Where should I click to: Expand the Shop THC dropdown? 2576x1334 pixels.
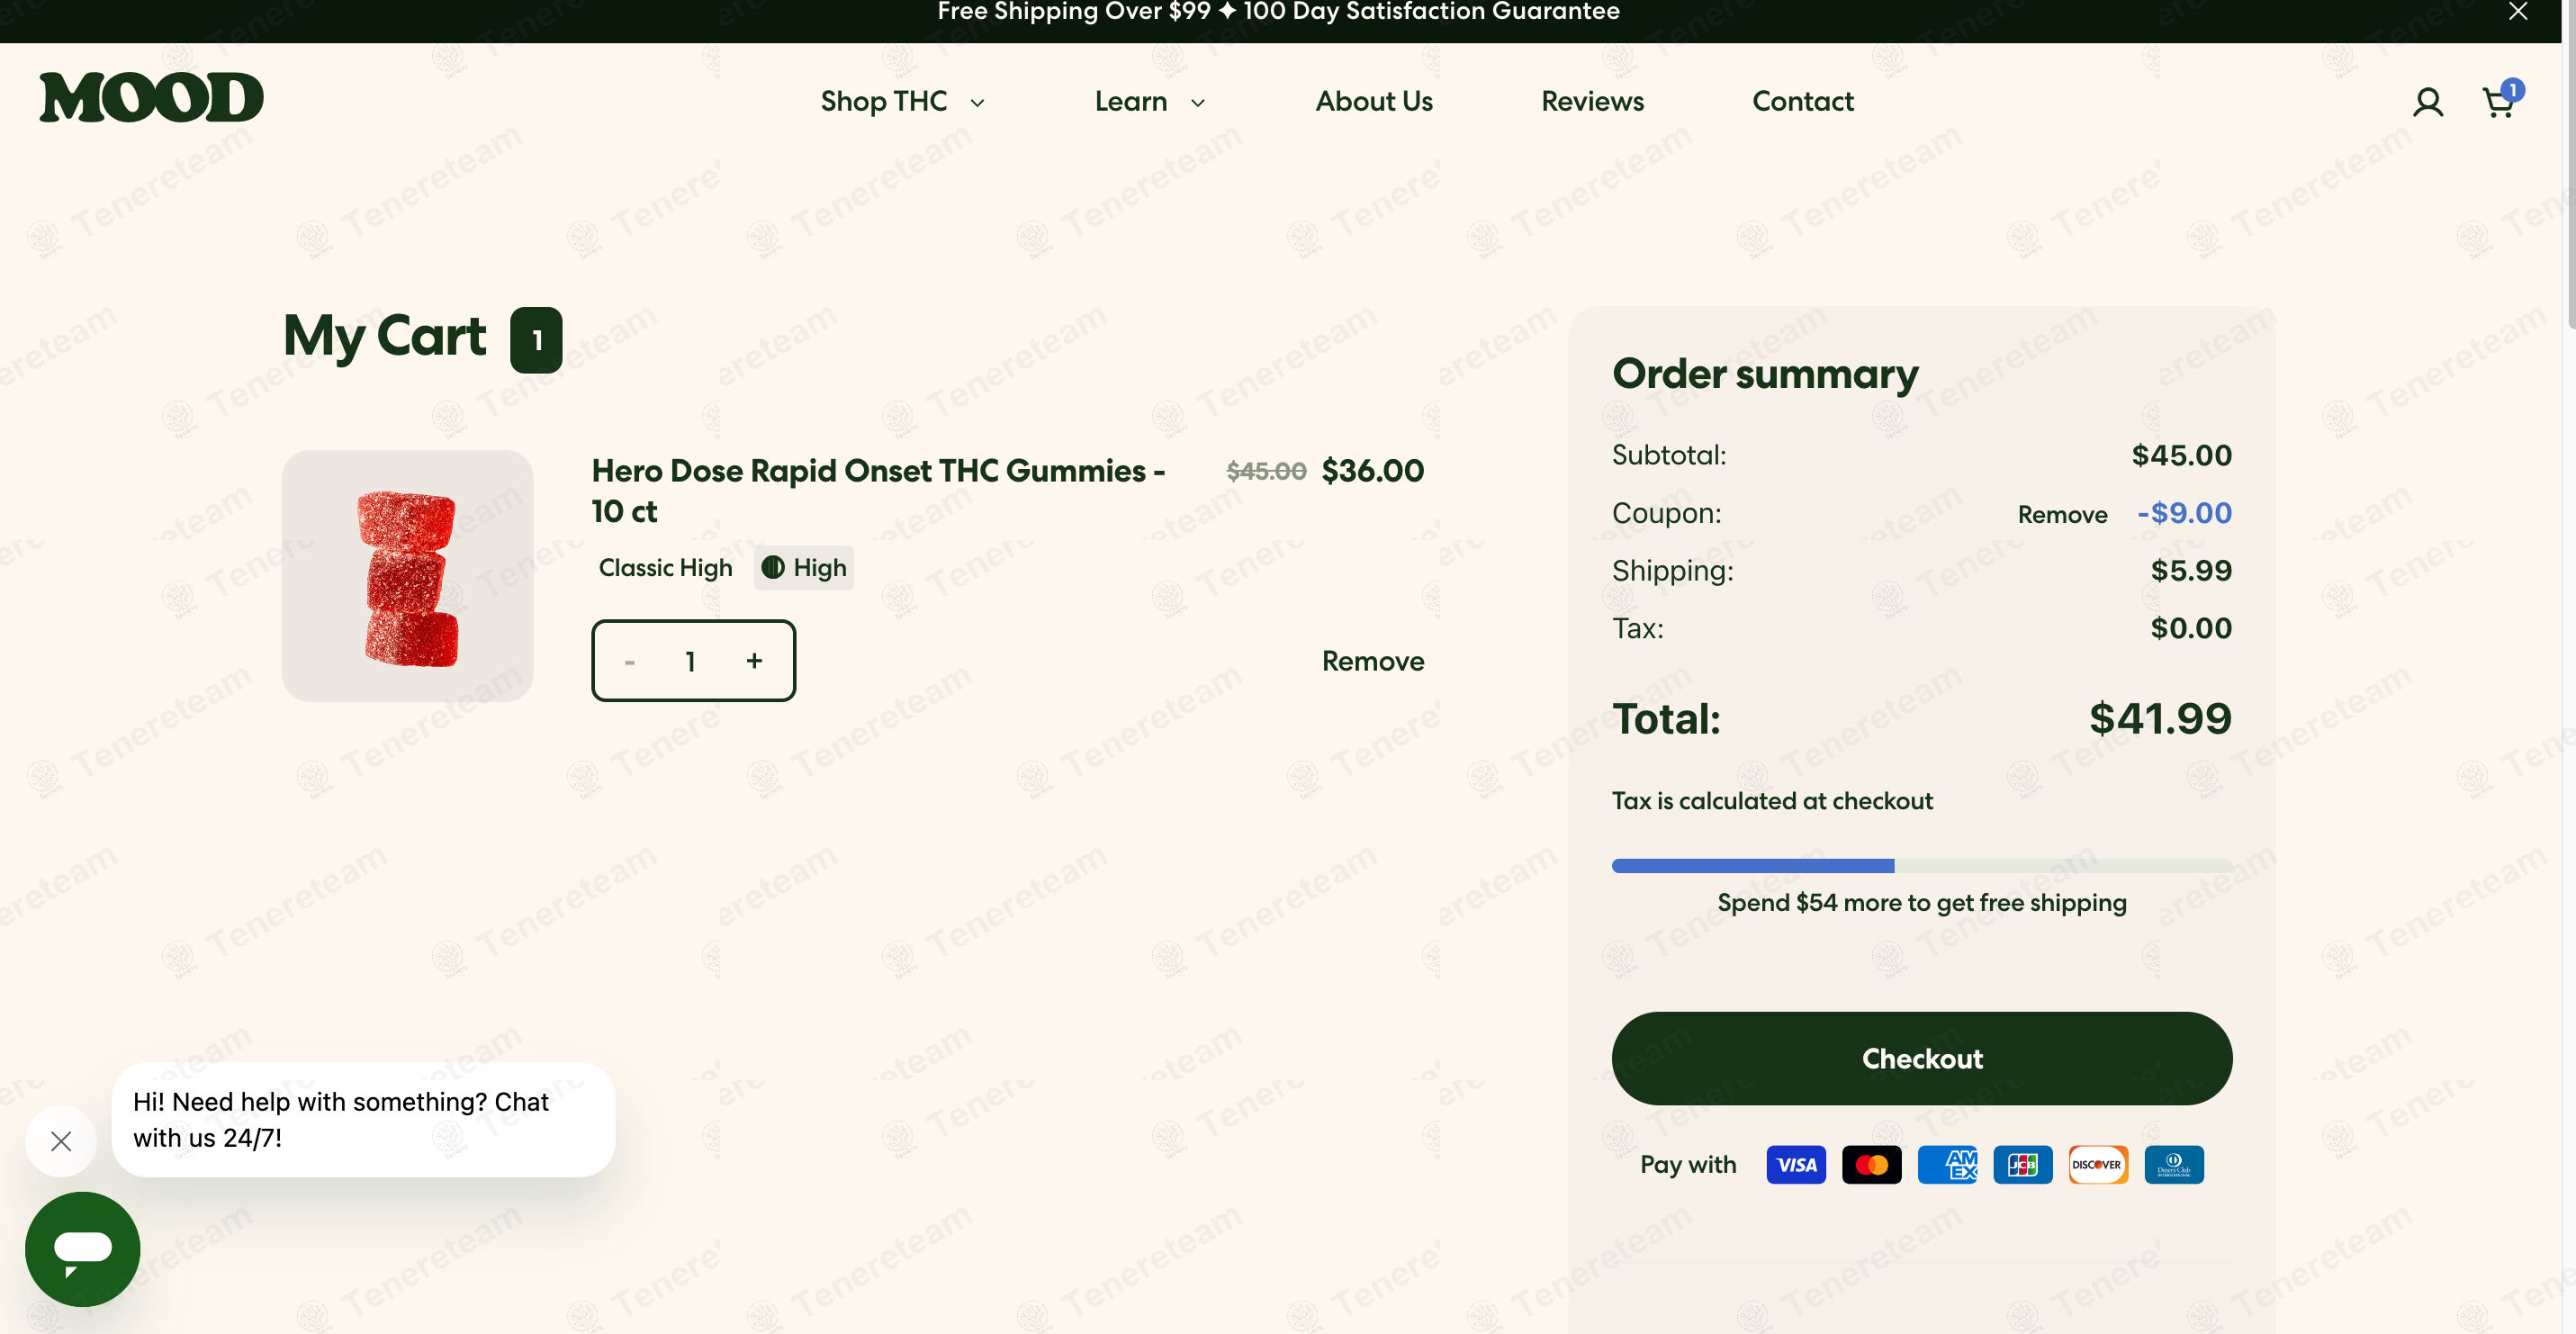pyautogui.click(x=901, y=101)
